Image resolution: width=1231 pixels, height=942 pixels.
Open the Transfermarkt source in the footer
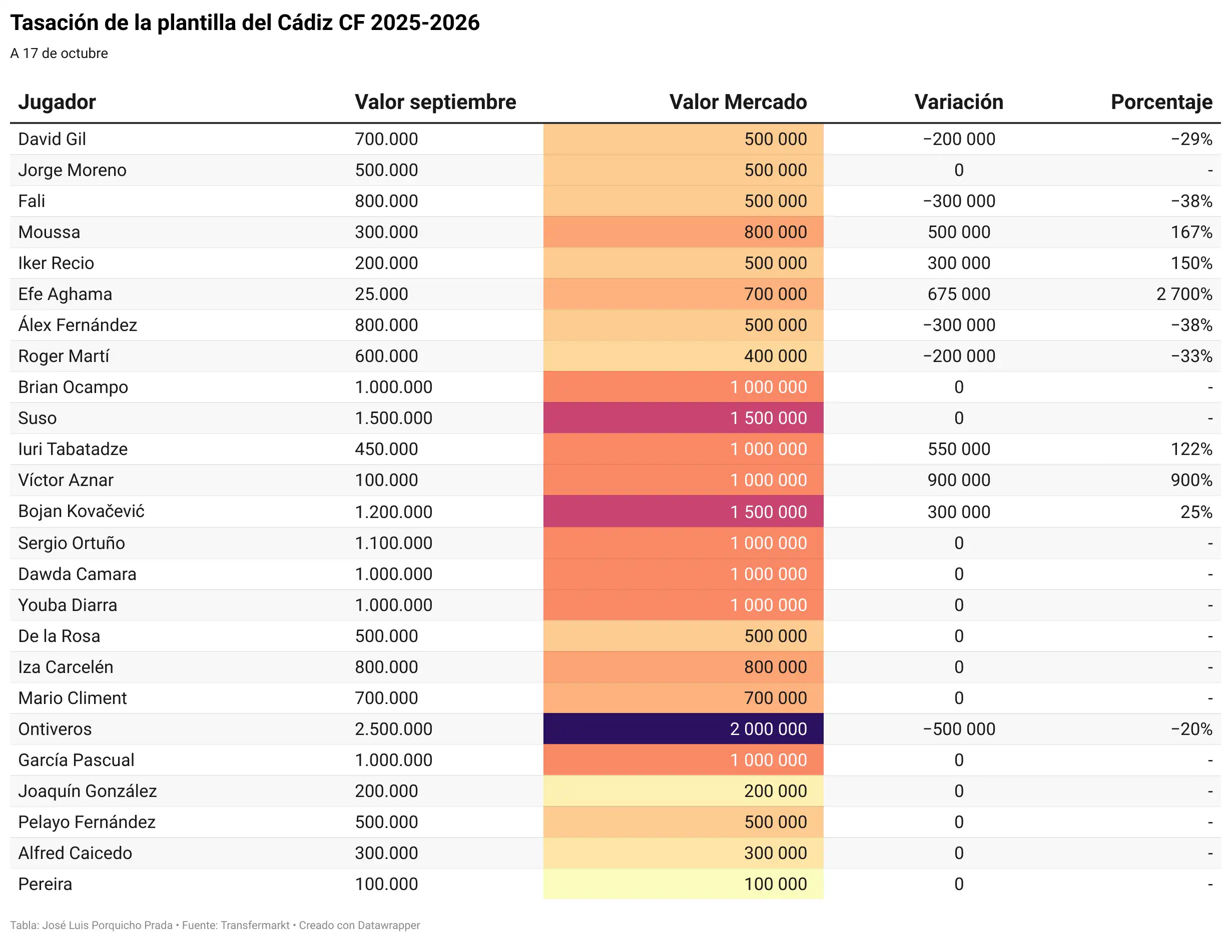255,925
